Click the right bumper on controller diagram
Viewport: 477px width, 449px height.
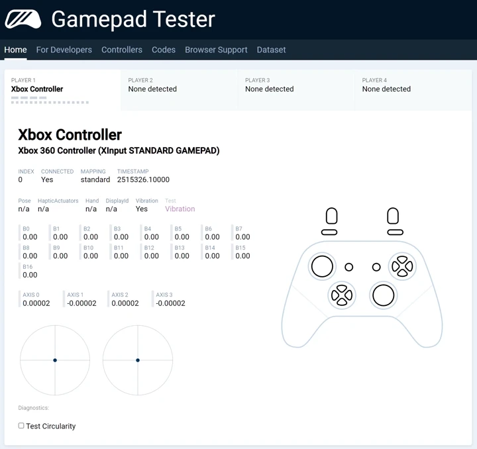click(x=395, y=232)
